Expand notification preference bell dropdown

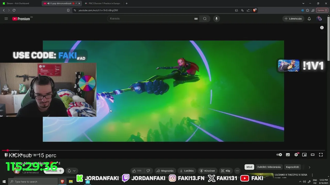coord(72,171)
